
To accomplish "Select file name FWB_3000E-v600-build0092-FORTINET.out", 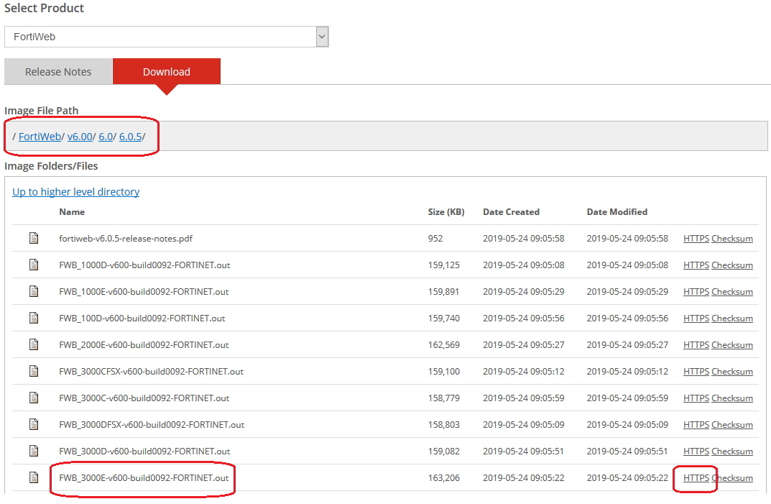I will (x=144, y=478).
